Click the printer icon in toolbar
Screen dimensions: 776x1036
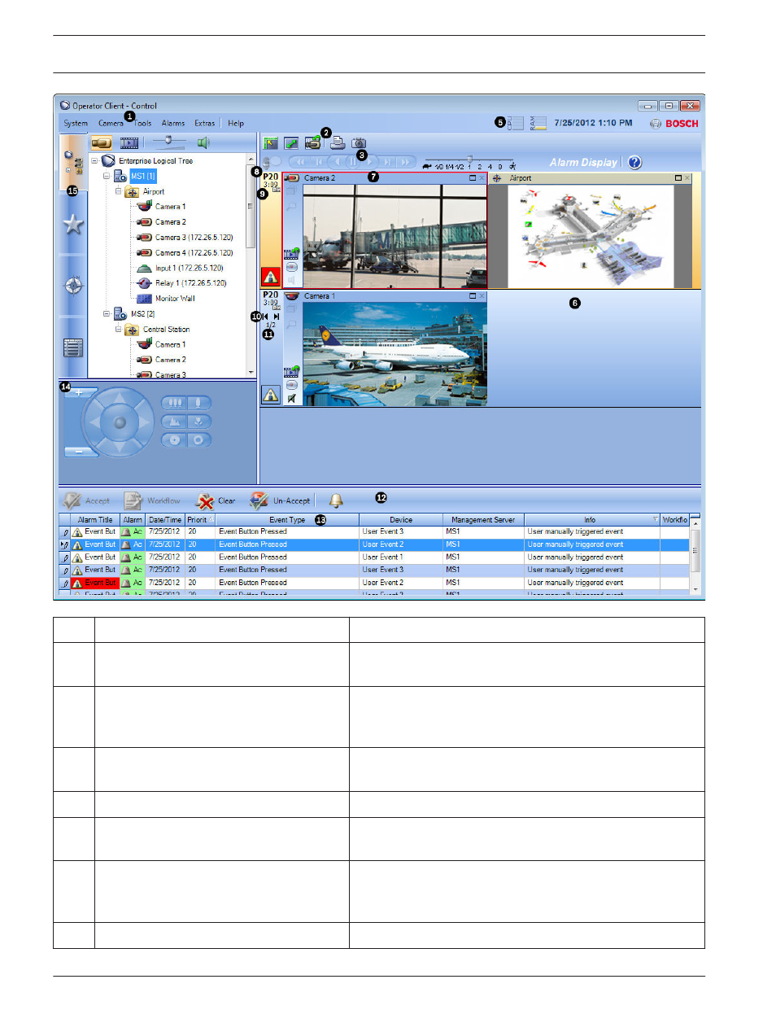tap(337, 143)
